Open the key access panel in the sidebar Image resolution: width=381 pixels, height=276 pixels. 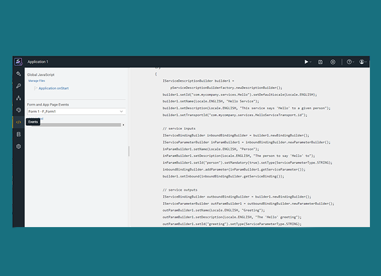[x=19, y=86]
